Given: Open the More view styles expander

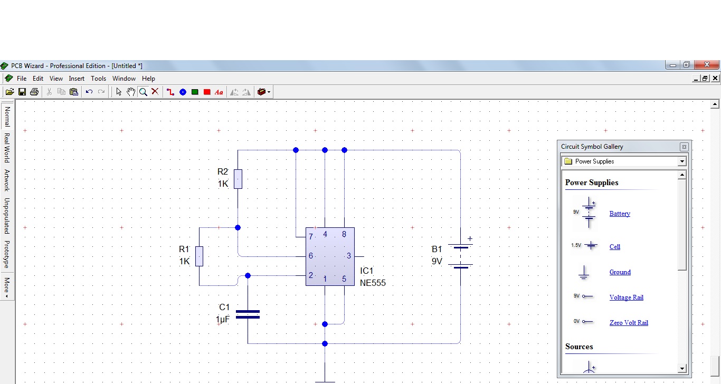Looking at the screenshot, I should [7, 287].
